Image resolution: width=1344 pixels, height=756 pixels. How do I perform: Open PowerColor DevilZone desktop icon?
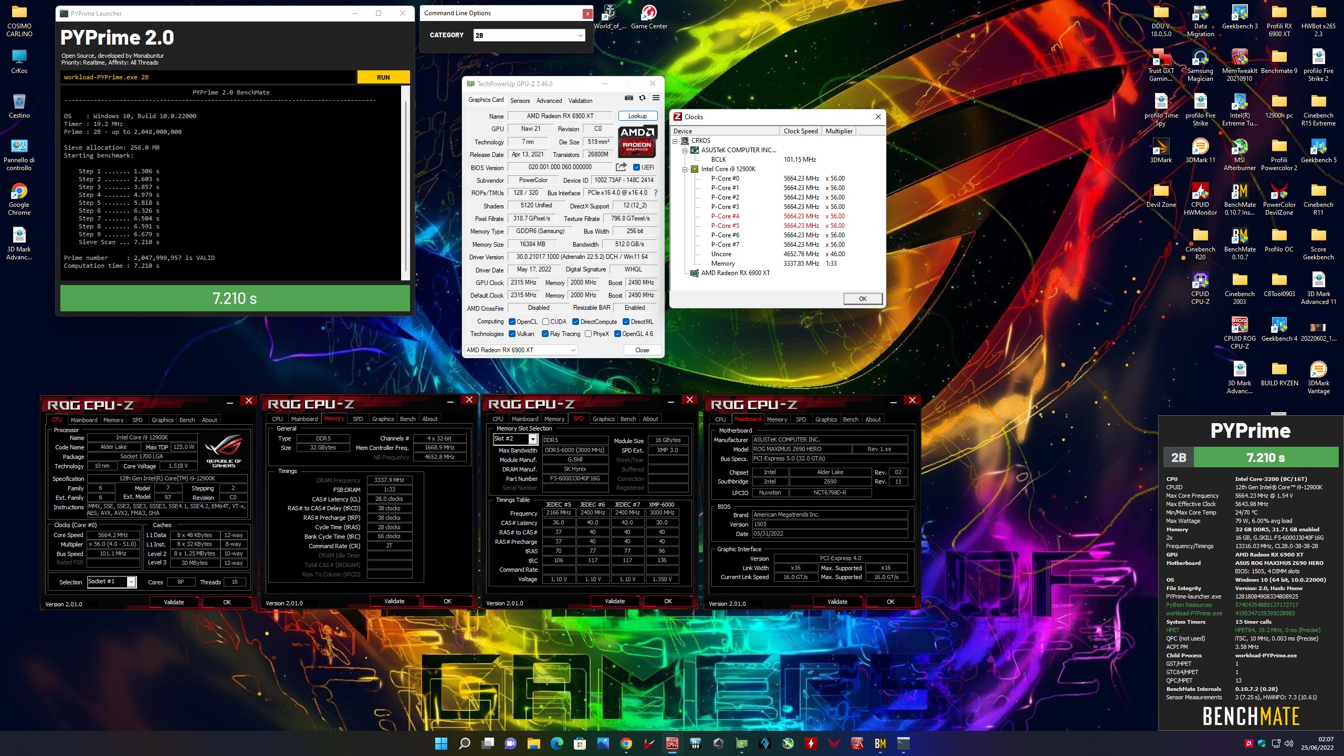(1279, 199)
